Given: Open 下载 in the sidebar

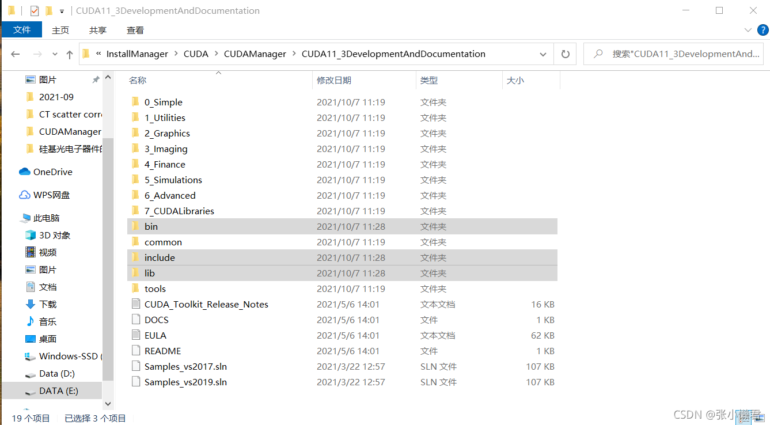Looking at the screenshot, I should 41,304.
